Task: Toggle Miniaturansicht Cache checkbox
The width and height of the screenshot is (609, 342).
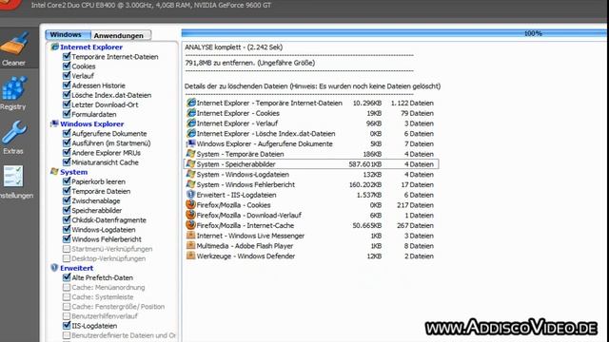Action: (67, 162)
